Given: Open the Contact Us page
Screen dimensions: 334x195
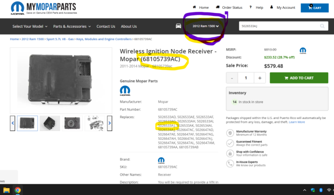Looking at the screenshot, I should tap(106, 26).
